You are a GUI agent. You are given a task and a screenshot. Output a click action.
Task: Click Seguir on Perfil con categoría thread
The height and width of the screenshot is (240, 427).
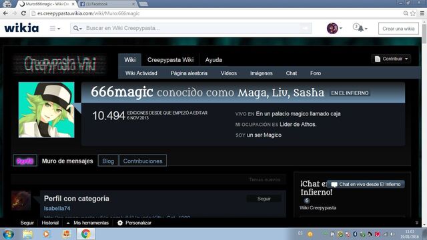(264, 199)
